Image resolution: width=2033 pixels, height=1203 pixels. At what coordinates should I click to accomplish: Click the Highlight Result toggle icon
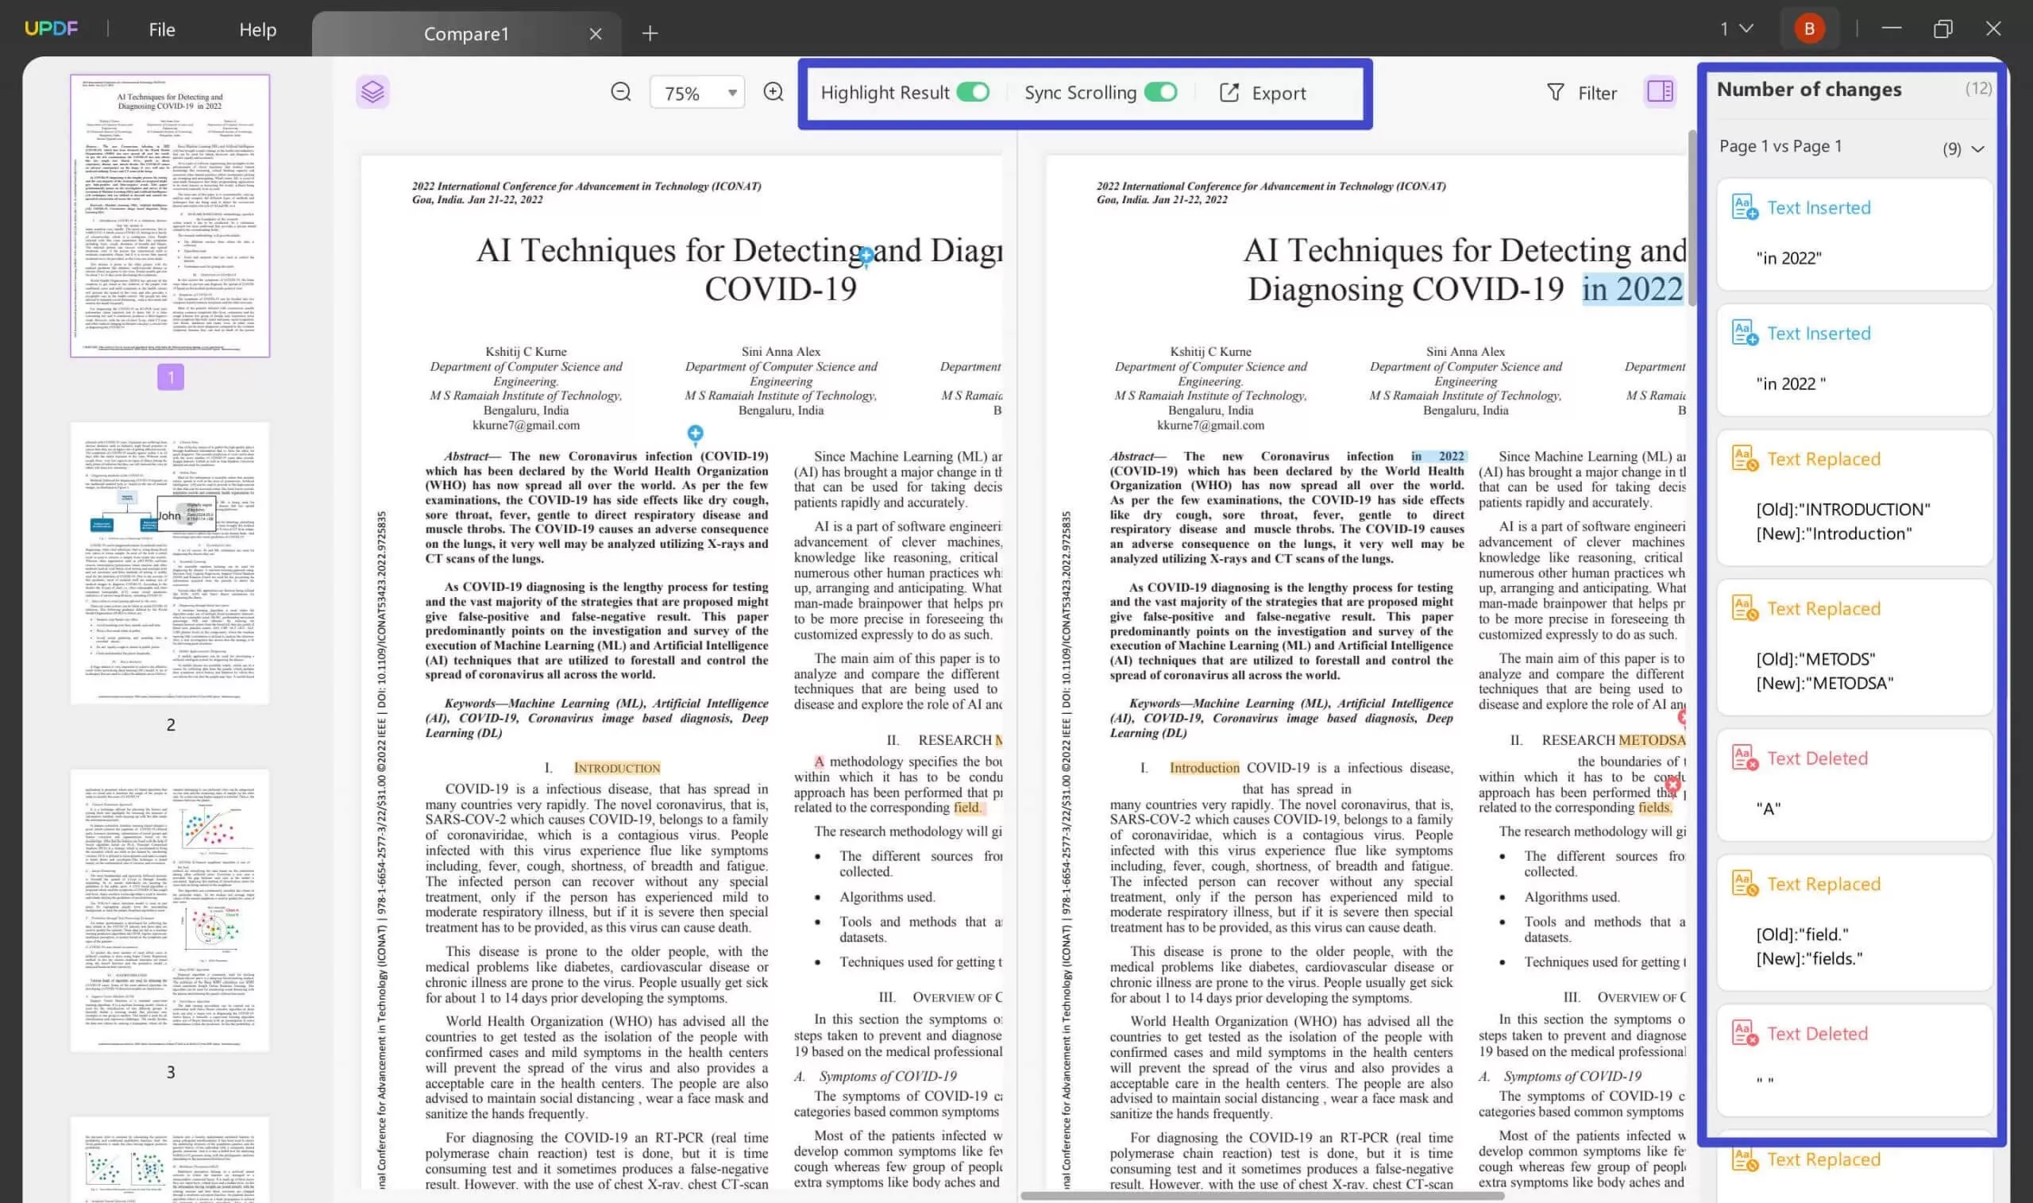coord(972,91)
